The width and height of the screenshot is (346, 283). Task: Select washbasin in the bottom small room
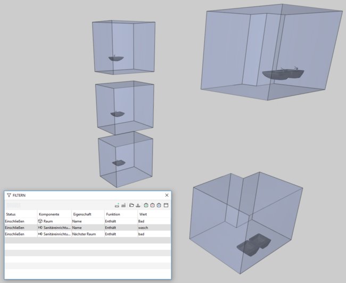119,163
